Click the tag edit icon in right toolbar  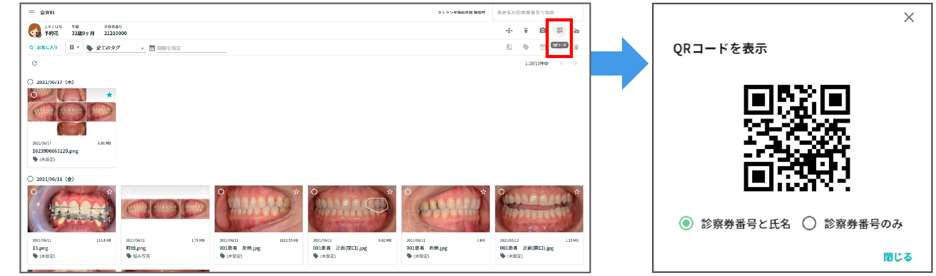pos(526,47)
